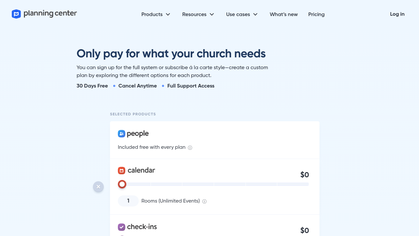Click the calendar product name
The image size is (419, 236).
[x=141, y=170]
